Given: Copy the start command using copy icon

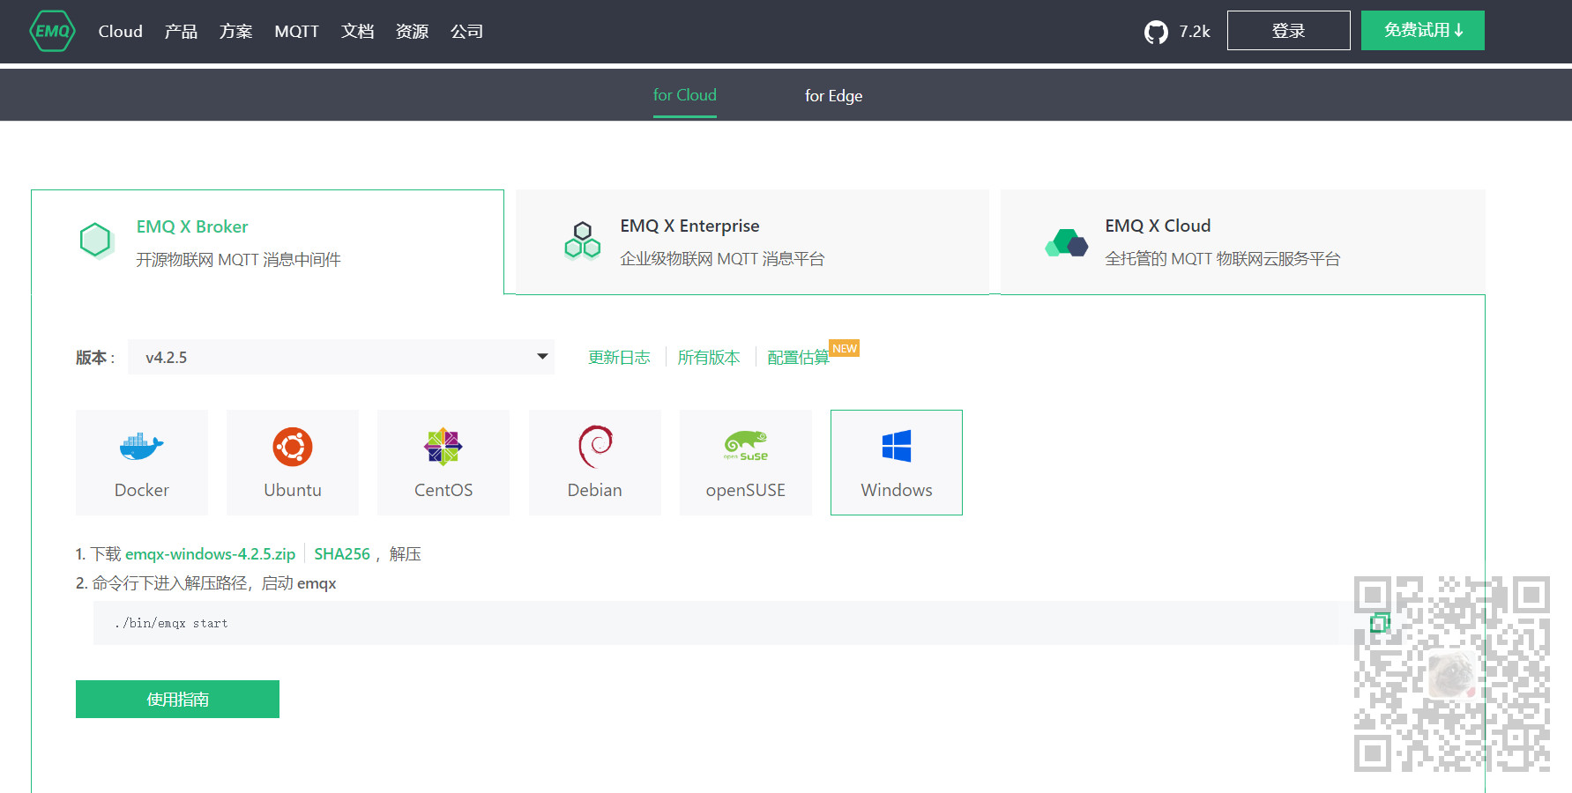Looking at the screenshot, I should click(1380, 623).
